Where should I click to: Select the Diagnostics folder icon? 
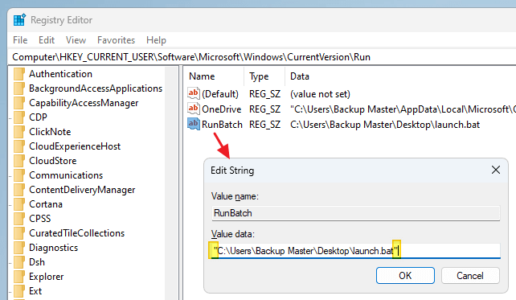19,248
